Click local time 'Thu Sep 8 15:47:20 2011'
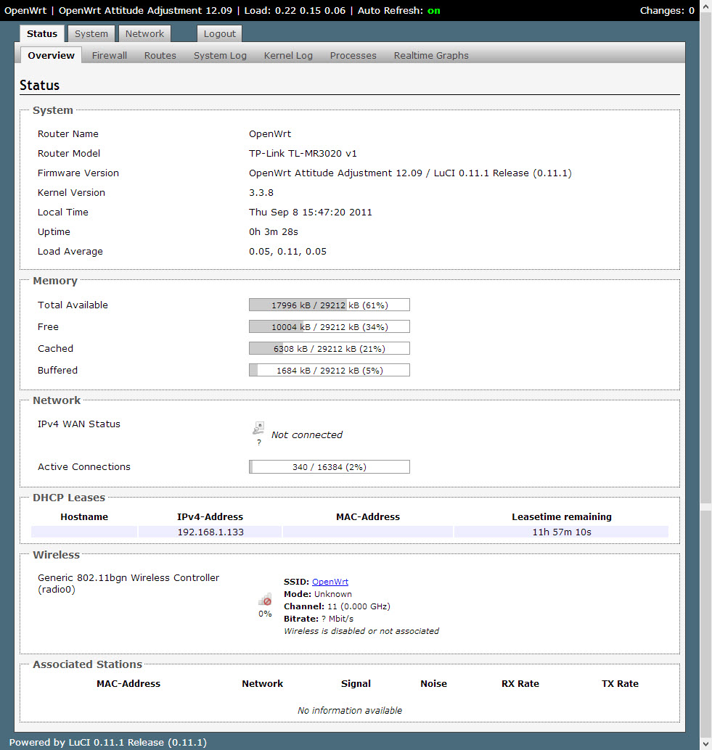The width and height of the screenshot is (712, 750). 311,213
